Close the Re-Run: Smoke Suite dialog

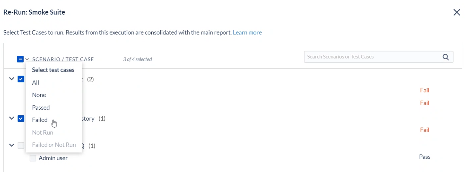(x=457, y=12)
